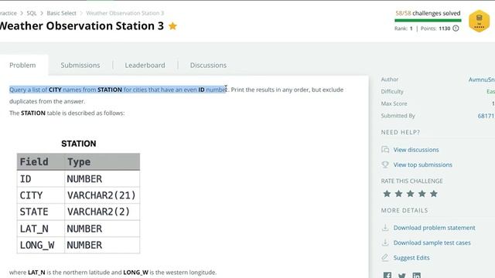The image size is (495, 278).
Task: Click the Submitted By count 68171
Action: pyautogui.click(x=486, y=116)
